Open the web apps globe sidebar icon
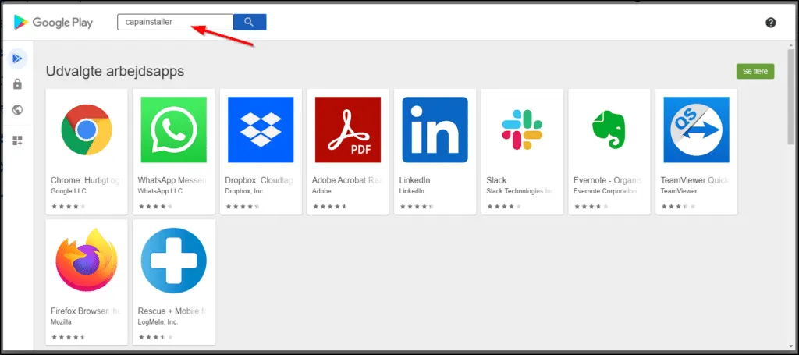Screen dimensions: 799x355 coord(17,110)
